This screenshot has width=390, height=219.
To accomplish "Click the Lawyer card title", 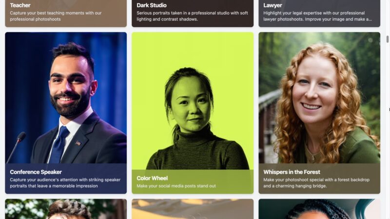I will (x=273, y=5).
